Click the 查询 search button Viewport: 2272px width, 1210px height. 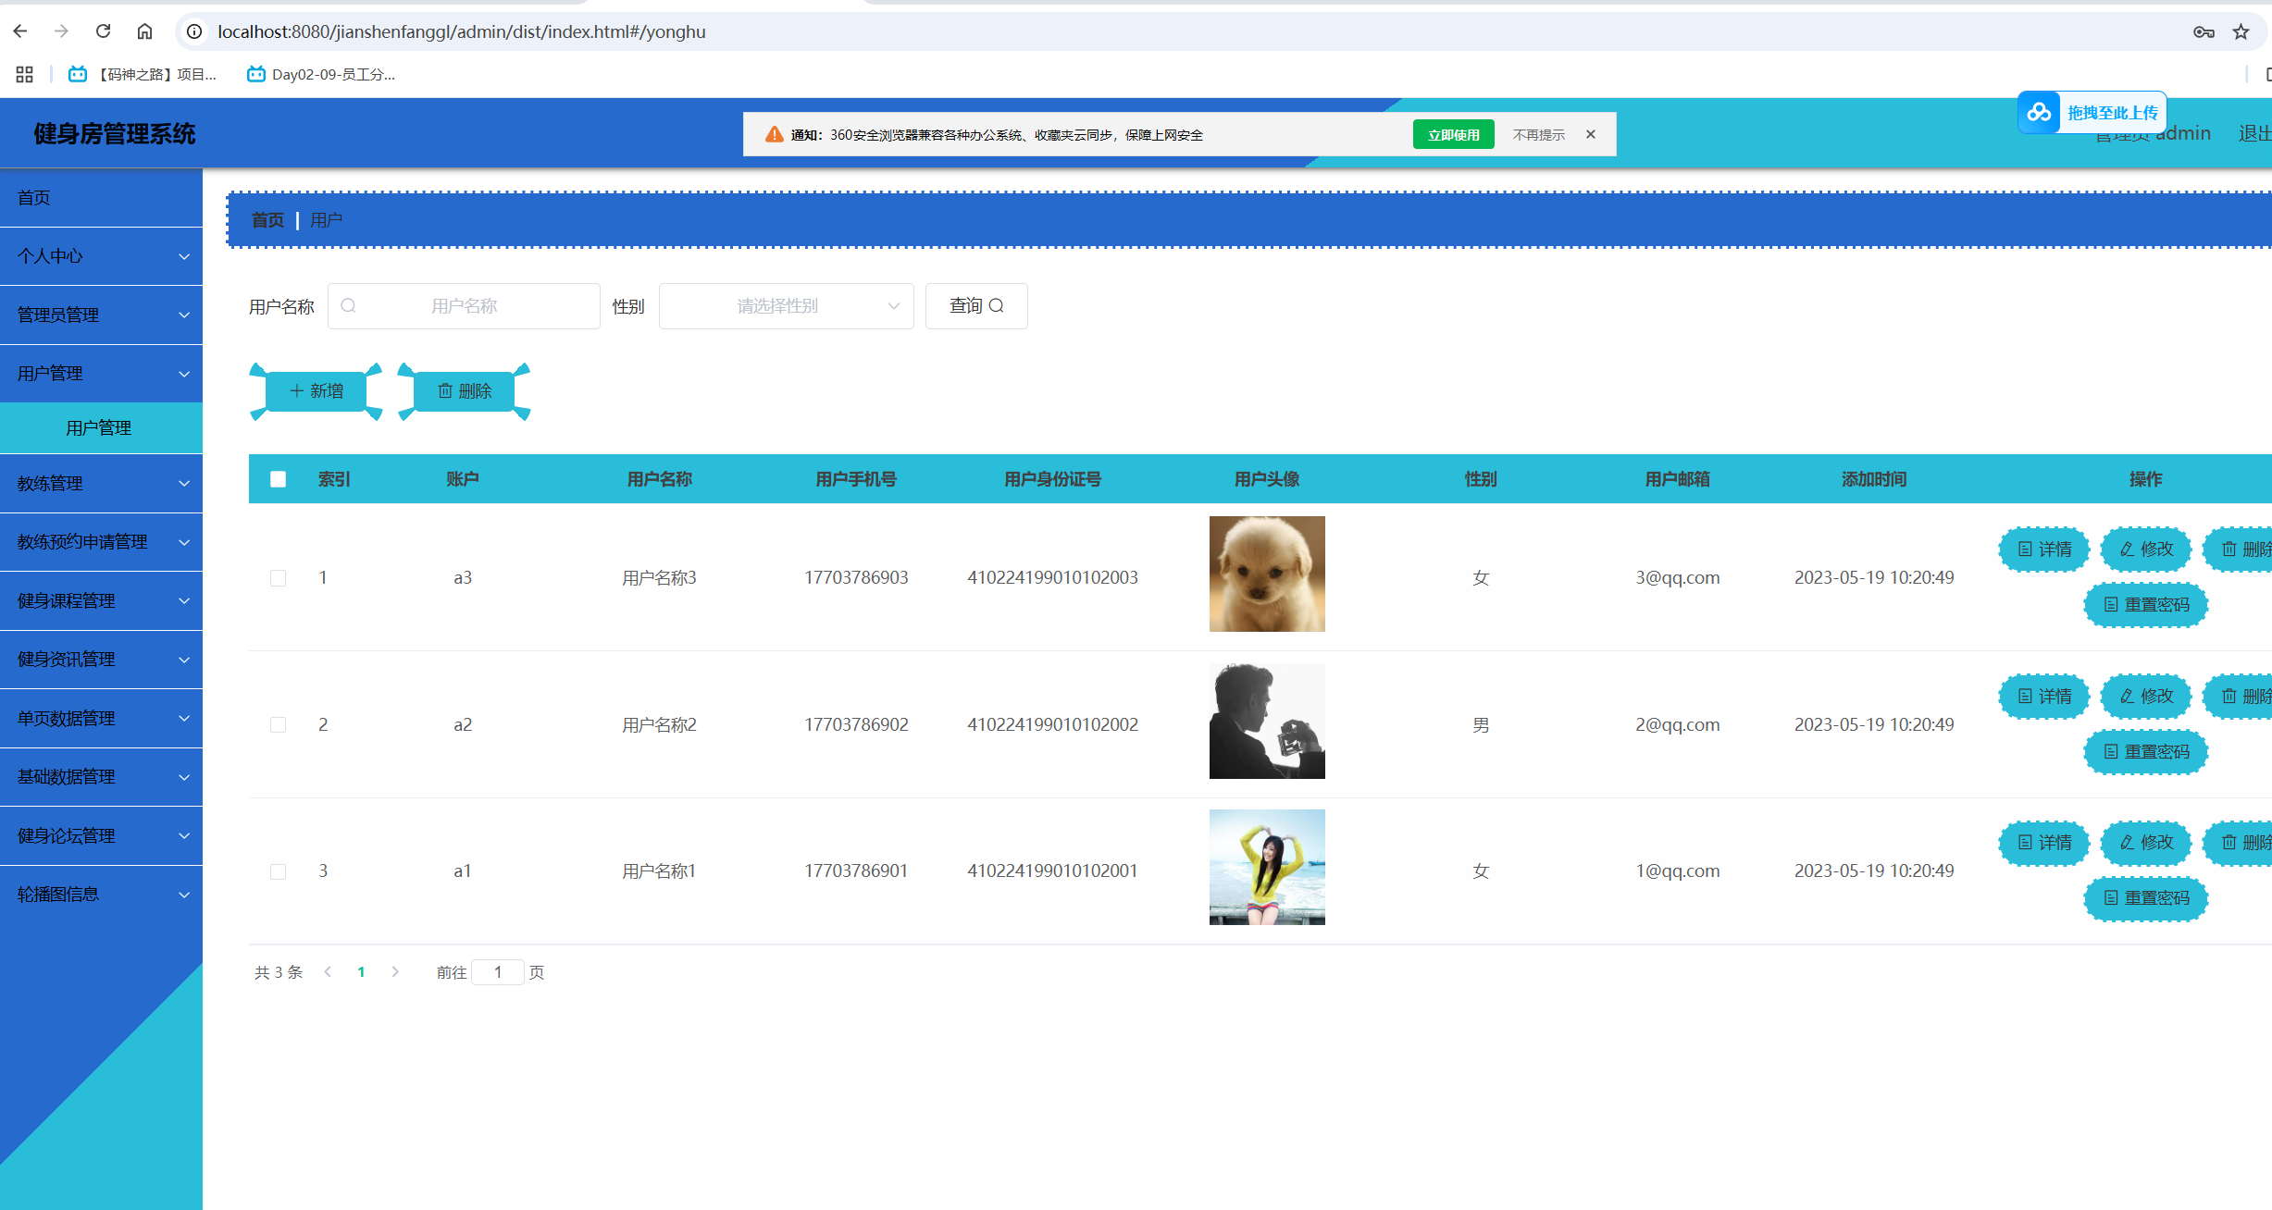976,306
